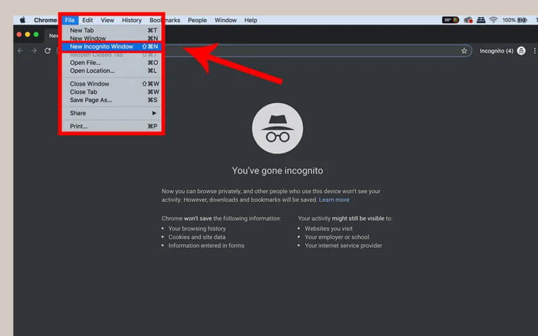This screenshot has height=336, width=538.
Task: Open the Apple menu
Action: point(23,20)
